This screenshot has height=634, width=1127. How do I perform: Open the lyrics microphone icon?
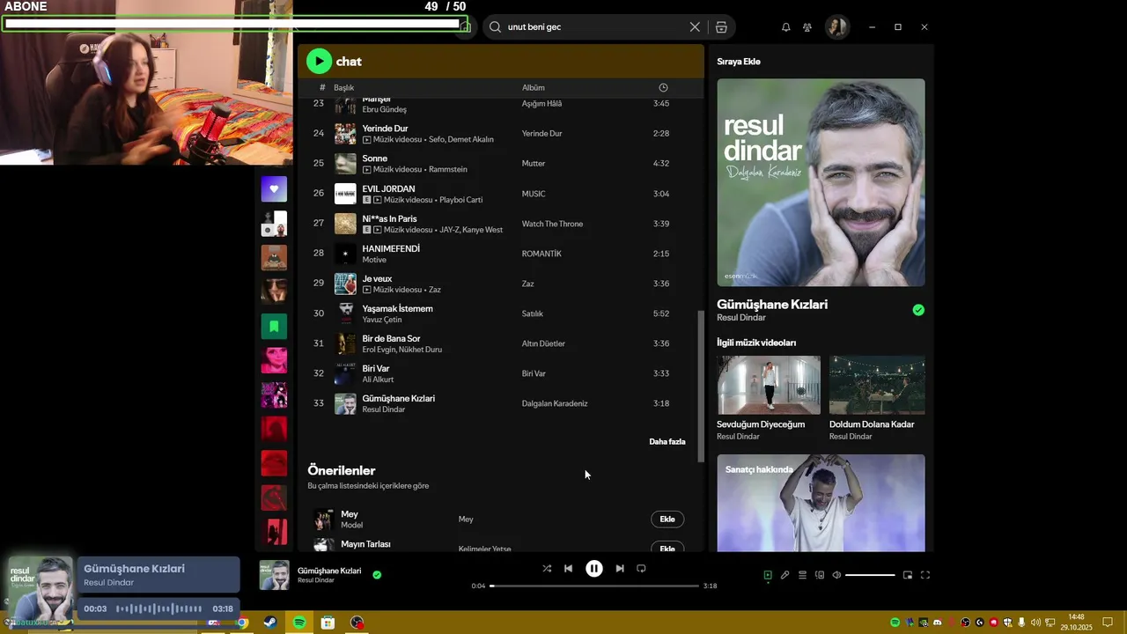tap(784, 575)
